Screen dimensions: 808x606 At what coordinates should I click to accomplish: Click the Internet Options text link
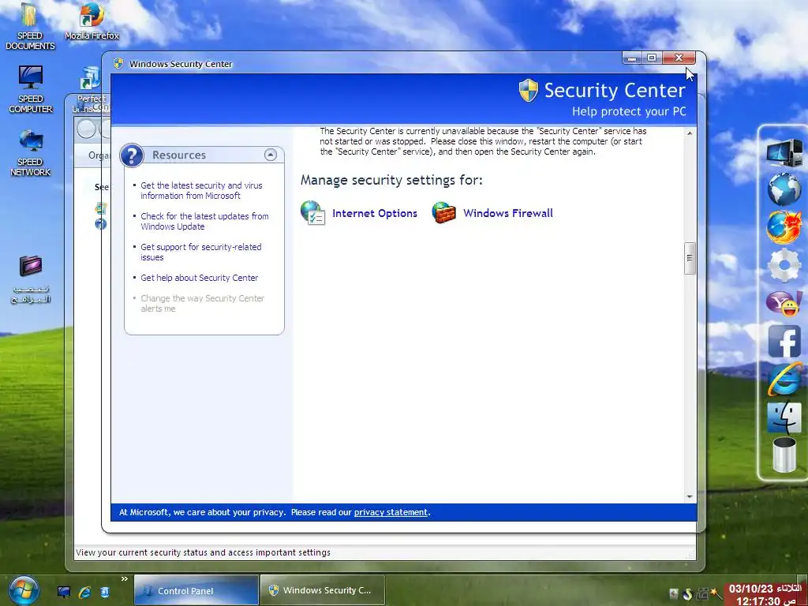tap(375, 213)
